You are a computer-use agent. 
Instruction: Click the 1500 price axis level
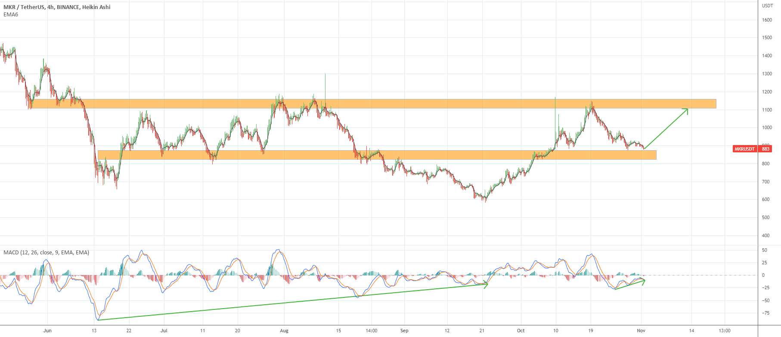click(767, 38)
